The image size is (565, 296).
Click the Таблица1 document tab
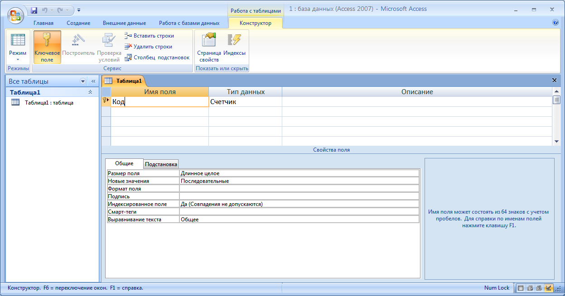[x=124, y=81]
